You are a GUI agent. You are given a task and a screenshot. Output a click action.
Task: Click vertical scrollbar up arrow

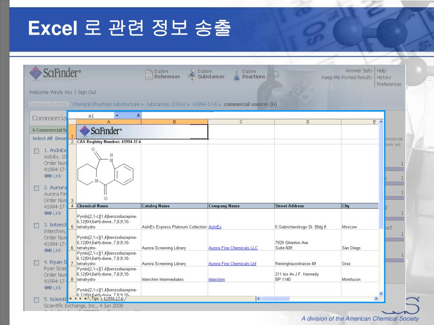coord(381,122)
